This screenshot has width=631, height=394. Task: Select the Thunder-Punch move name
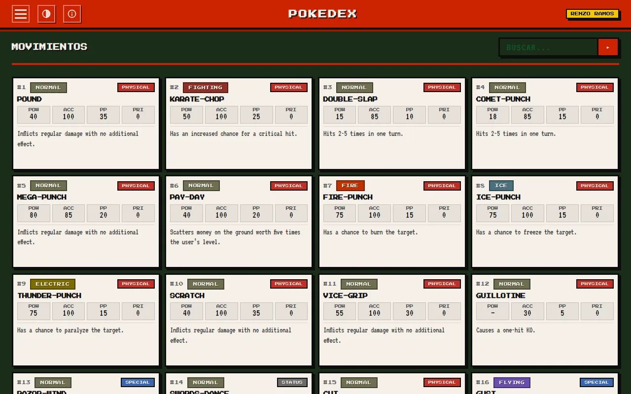(49, 295)
